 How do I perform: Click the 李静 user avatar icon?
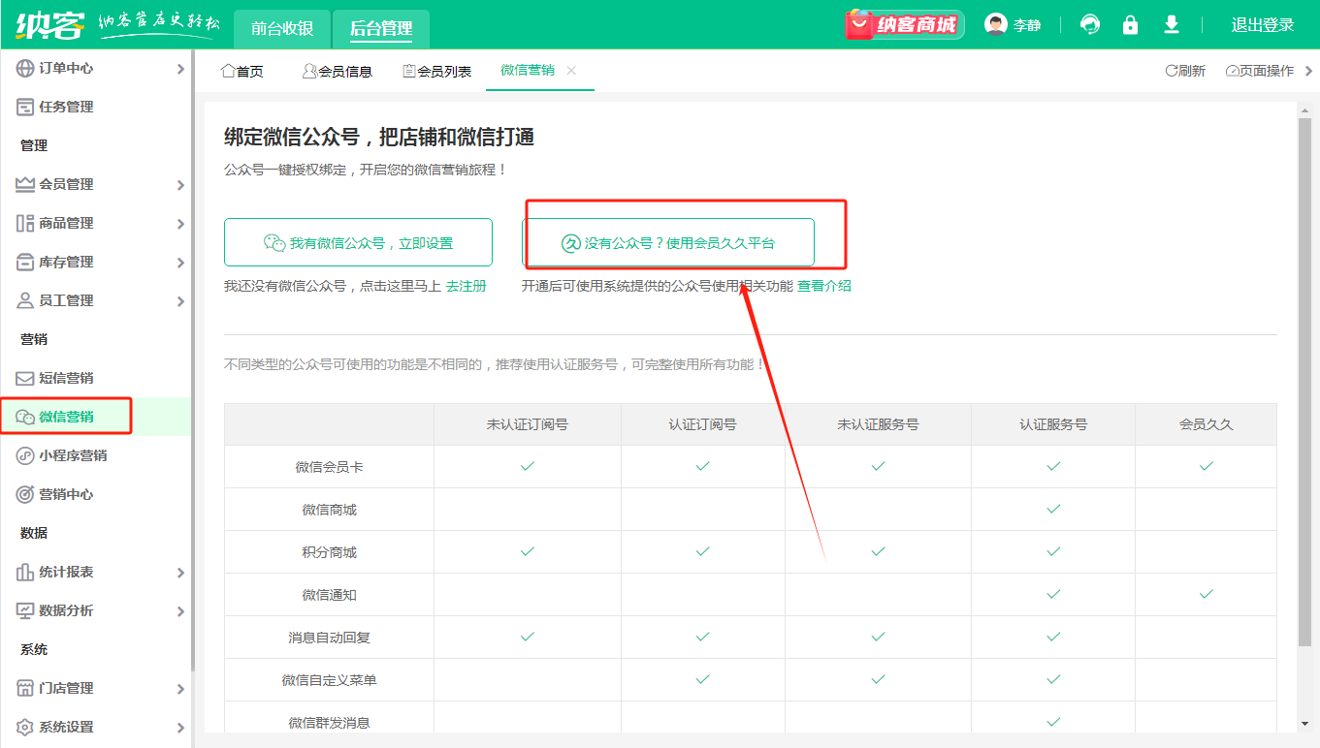click(x=996, y=25)
